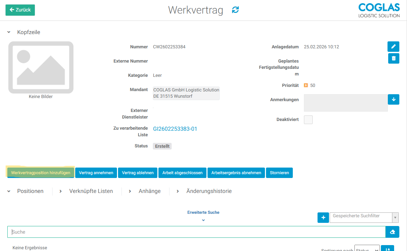Click the download arrow beside Anmerkungen
This screenshot has height=251, width=407.
(393, 99)
